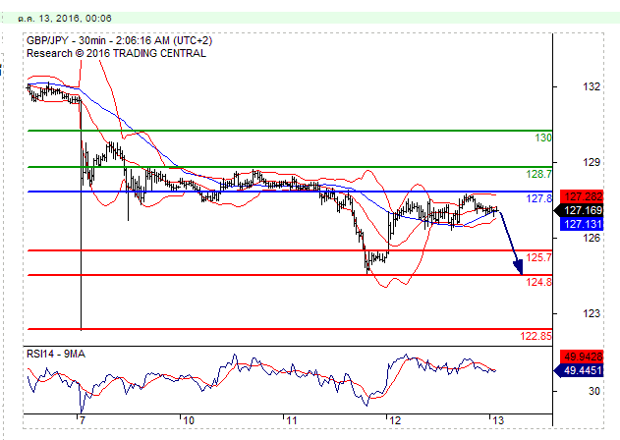Click the green 130 resistance label
The image size is (620, 440).
click(x=543, y=137)
